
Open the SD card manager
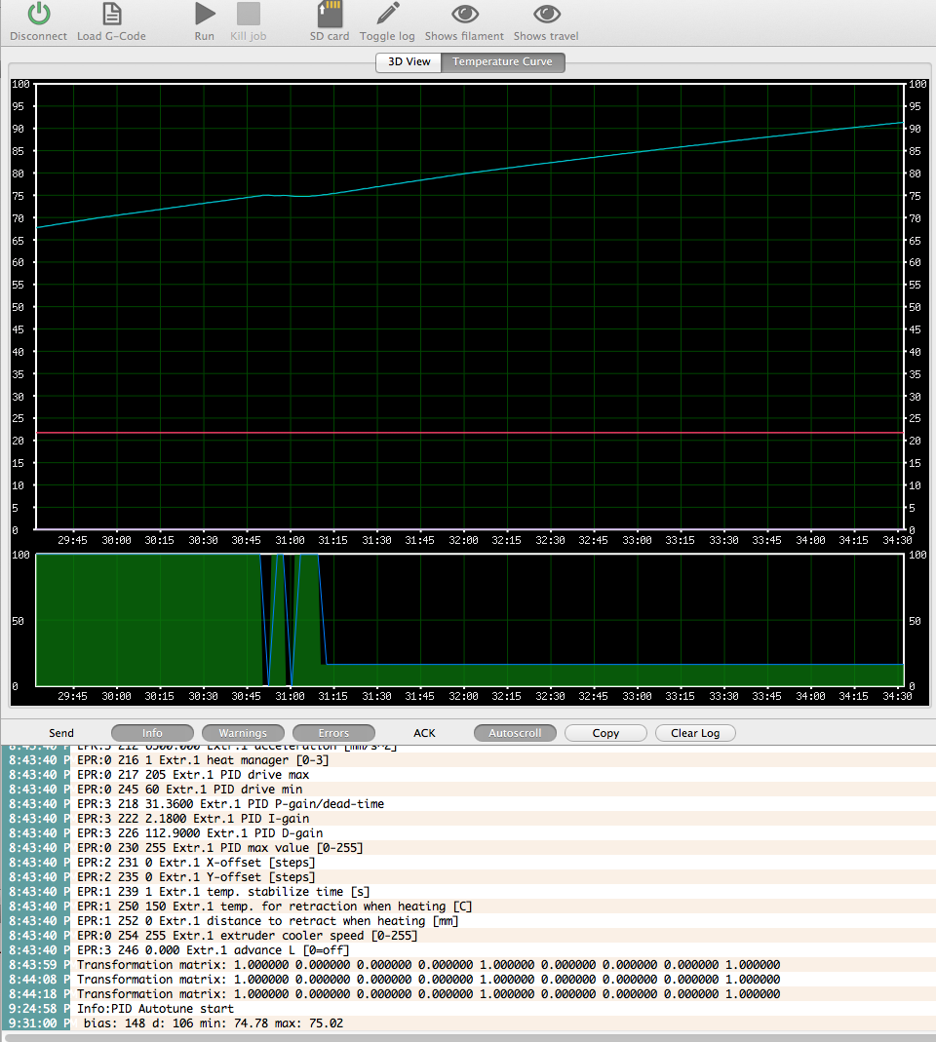330,15
